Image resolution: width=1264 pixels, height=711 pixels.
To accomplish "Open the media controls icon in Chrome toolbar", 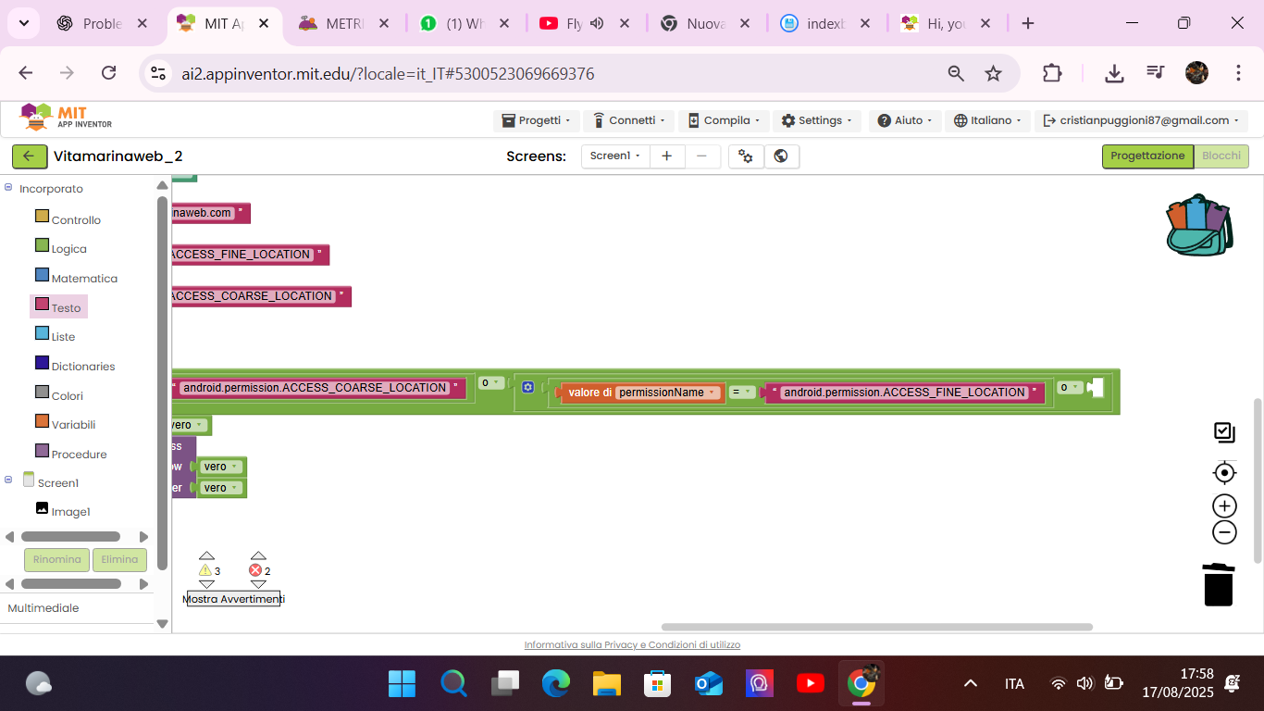I will click(x=1155, y=73).
